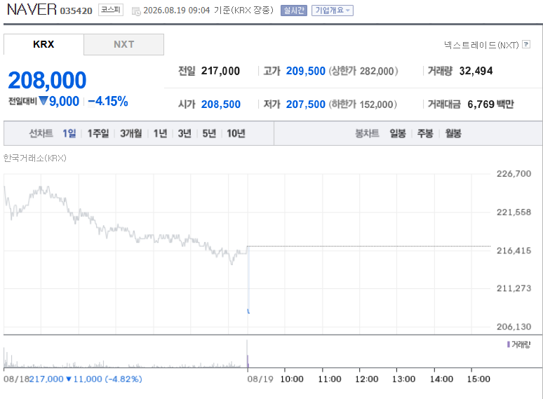Click the 넥스트레이드(NXT) link text
The width and height of the screenshot is (543, 399).
click(x=481, y=45)
